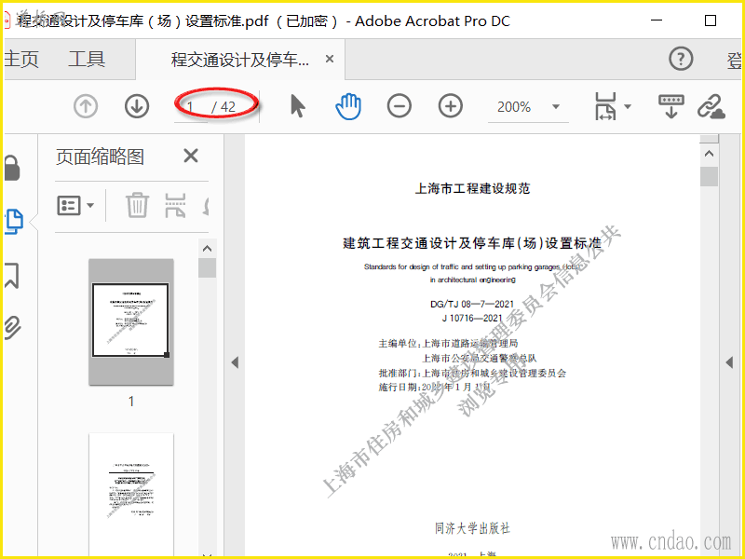Click the fit-width page display icon

[604, 106]
